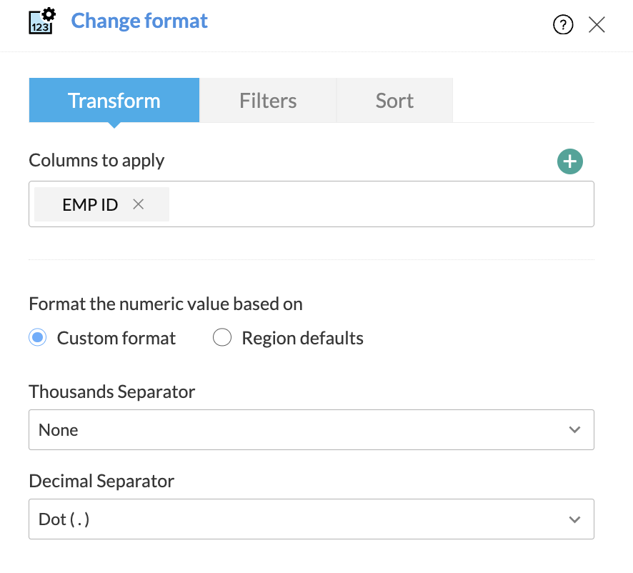
Task: Open help via the question mark icon
Action: click(563, 25)
